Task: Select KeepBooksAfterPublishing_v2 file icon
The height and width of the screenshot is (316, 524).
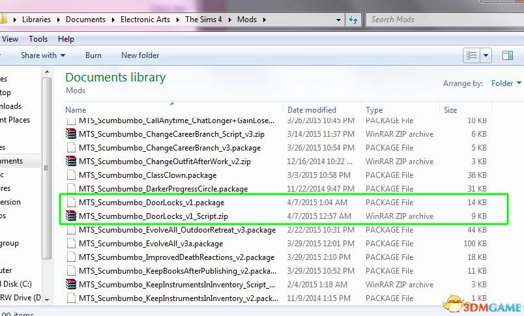Action: tap(71, 271)
